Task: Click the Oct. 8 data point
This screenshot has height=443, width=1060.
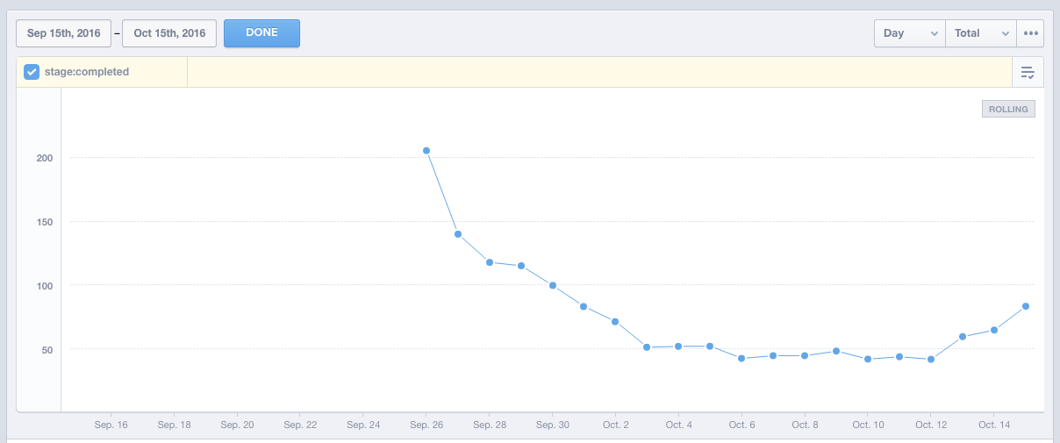Action: pyautogui.click(x=805, y=355)
